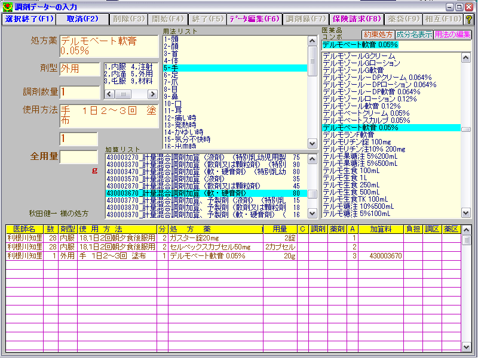478x358 pixels.
Task: Select 1-頭 in 用法リスト
Action: (x=235, y=39)
